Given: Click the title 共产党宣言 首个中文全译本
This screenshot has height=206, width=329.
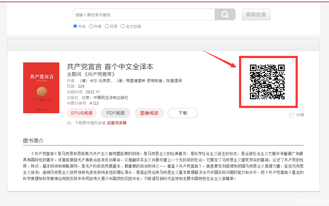Looking at the screenshot, I should [x=110, y=67].
